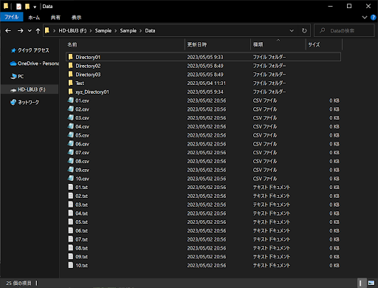Switch to large icons view in status bar

pyautogui.click(x=371, y=283)
